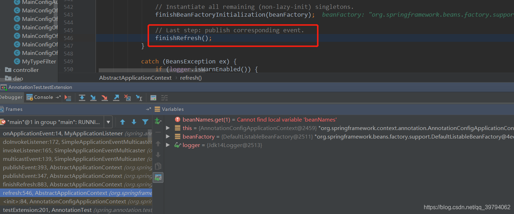Select the 'this' variable row
The height and width of the screenshot is (214, 514).
coord(339,128)
